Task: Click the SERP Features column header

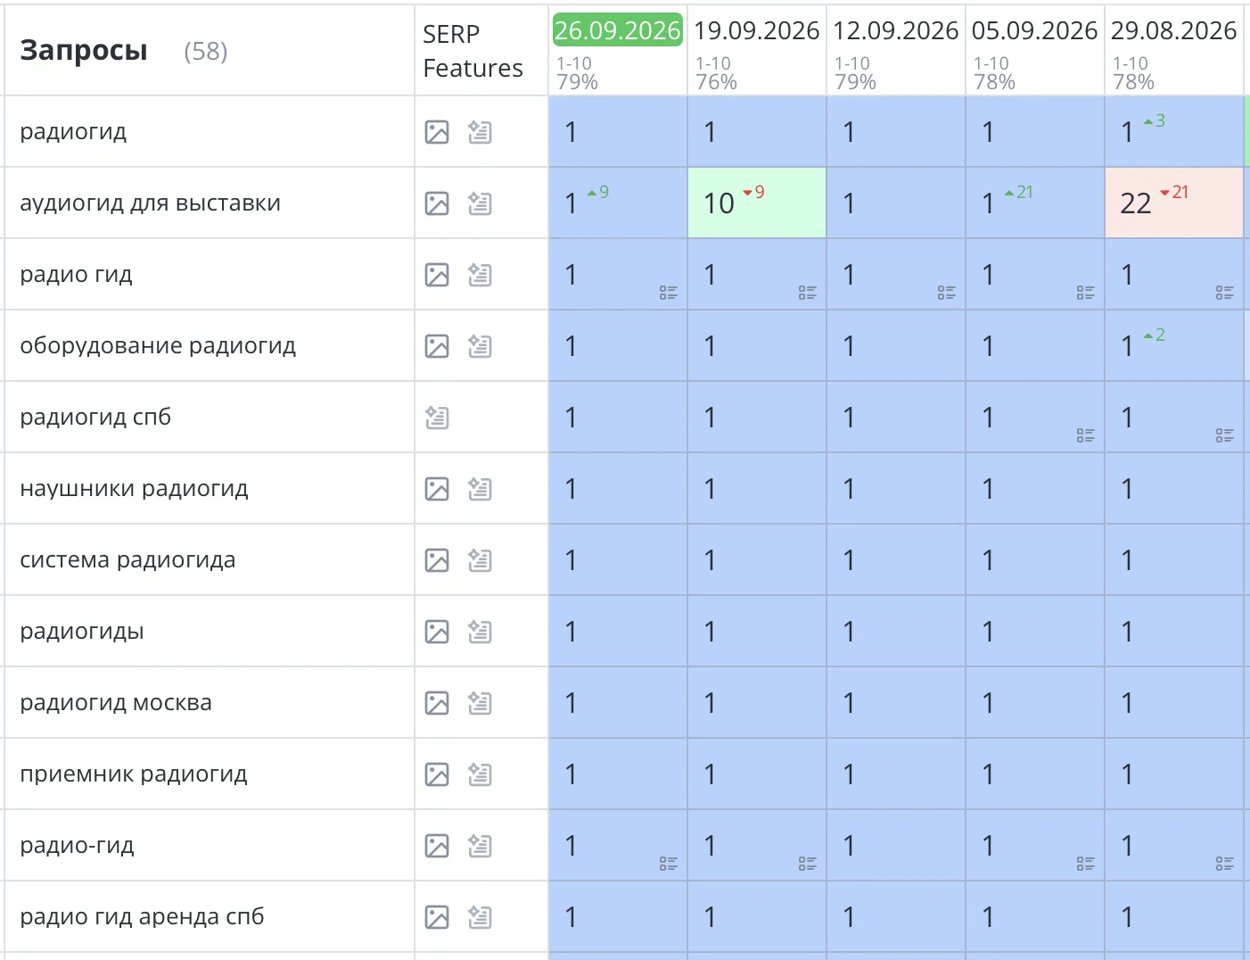Action: click(x=473, y=51)
